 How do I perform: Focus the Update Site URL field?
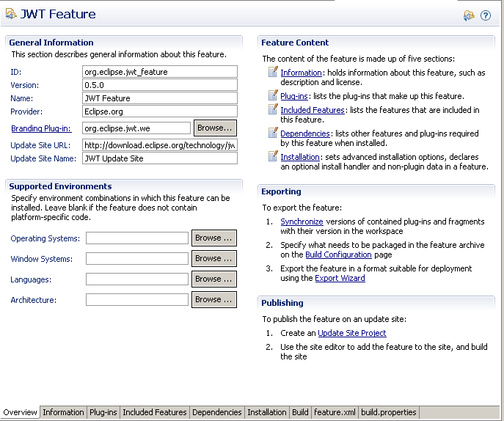tap(160, 145)
